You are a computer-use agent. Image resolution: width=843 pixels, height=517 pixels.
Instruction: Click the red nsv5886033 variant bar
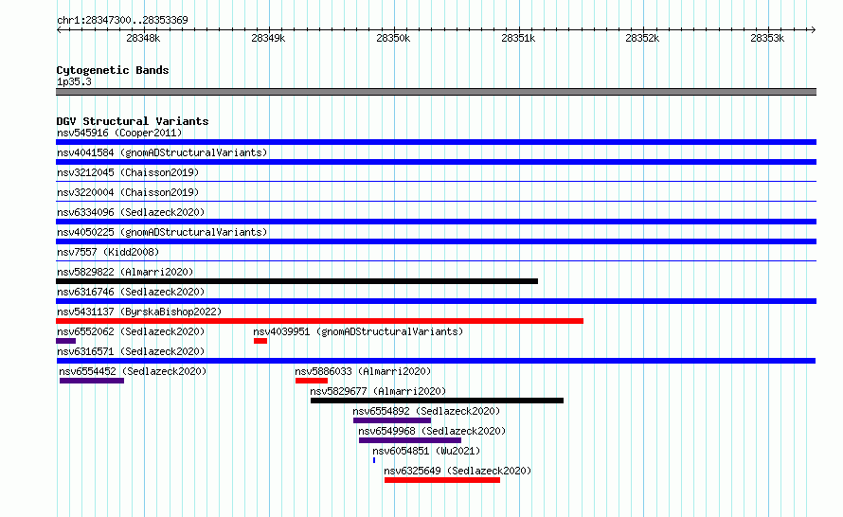point(312,381)
